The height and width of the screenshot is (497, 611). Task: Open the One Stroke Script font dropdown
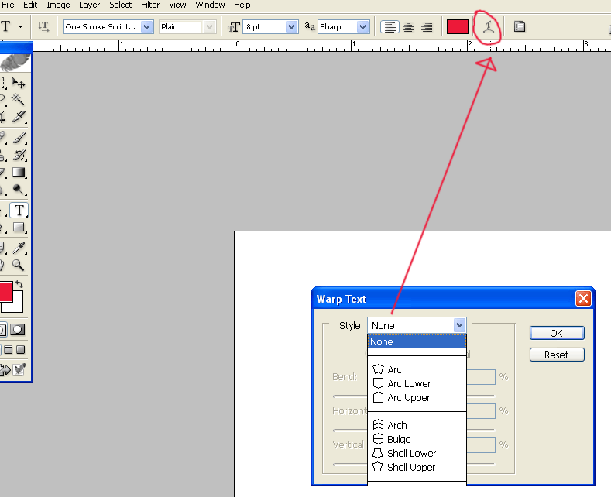(147, 27)
